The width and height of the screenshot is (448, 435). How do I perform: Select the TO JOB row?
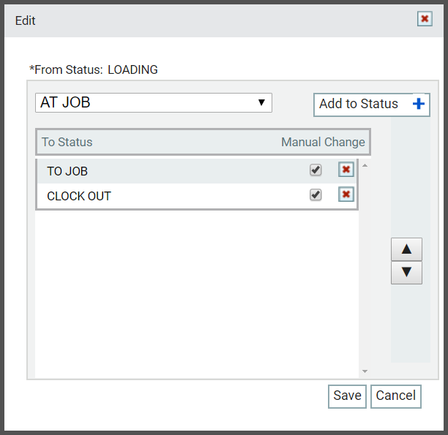[x=197, y=171]
